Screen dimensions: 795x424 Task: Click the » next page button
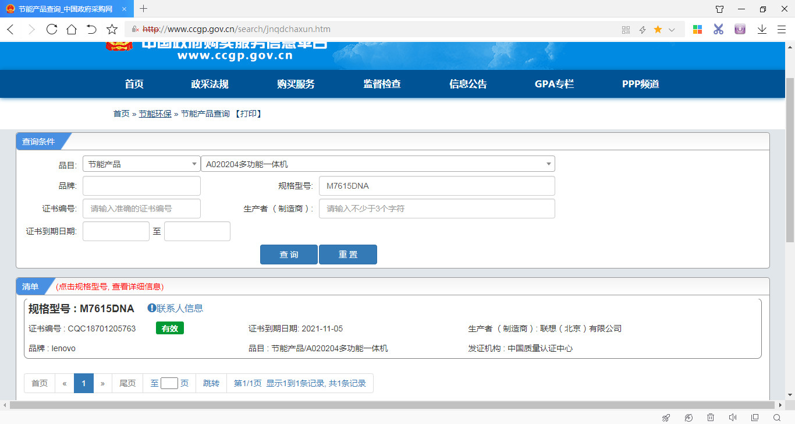pyautogui.click(x=103, y=383)
